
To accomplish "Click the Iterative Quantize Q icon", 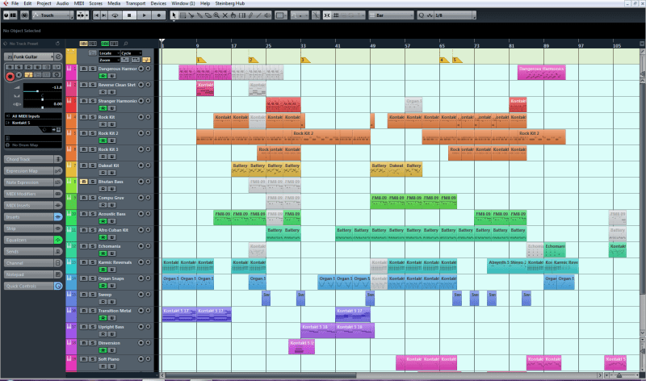I will pyautogui.click(x=421, y=15).
